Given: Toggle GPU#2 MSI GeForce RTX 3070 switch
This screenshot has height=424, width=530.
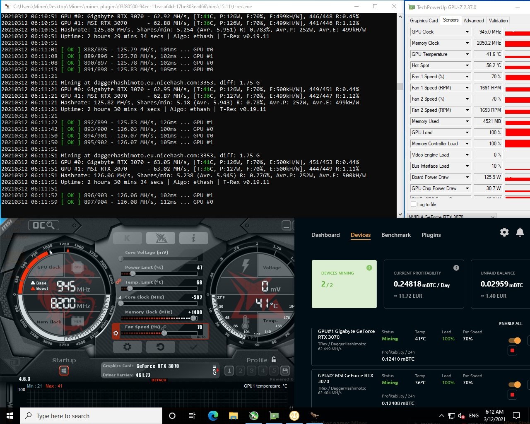Looking at the screenshot, I should pos(515,385).
